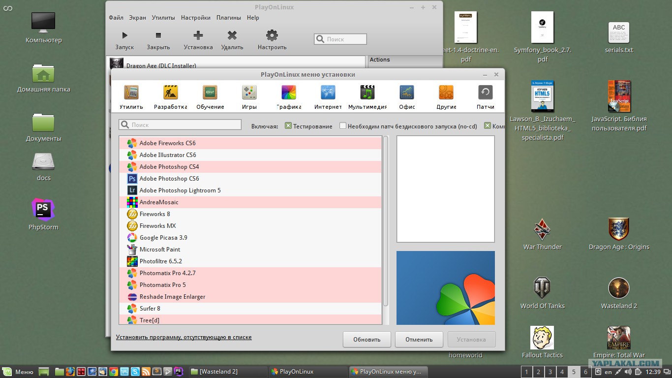Select the Symfony_book_2.7.pdf desktop file
Image resolution: width=672 pixels, height=378 pixels.
coord(542,37)
